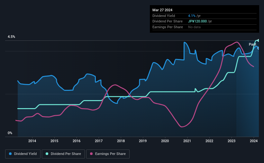The width and height of the screenshot is (264, 163).
Task: Click the blue Dividend Yield endpoint marker
Action: tap(258, 48)
